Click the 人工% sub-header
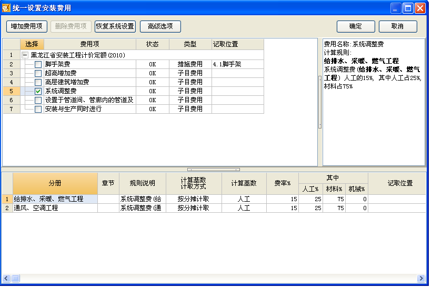Image resolution: width=432 pixels, height=287 pixels. [x=311, y=189]
